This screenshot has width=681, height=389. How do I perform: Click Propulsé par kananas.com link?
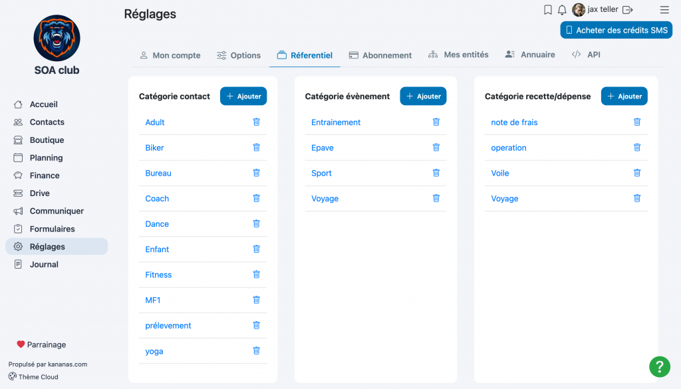point(48,364)
